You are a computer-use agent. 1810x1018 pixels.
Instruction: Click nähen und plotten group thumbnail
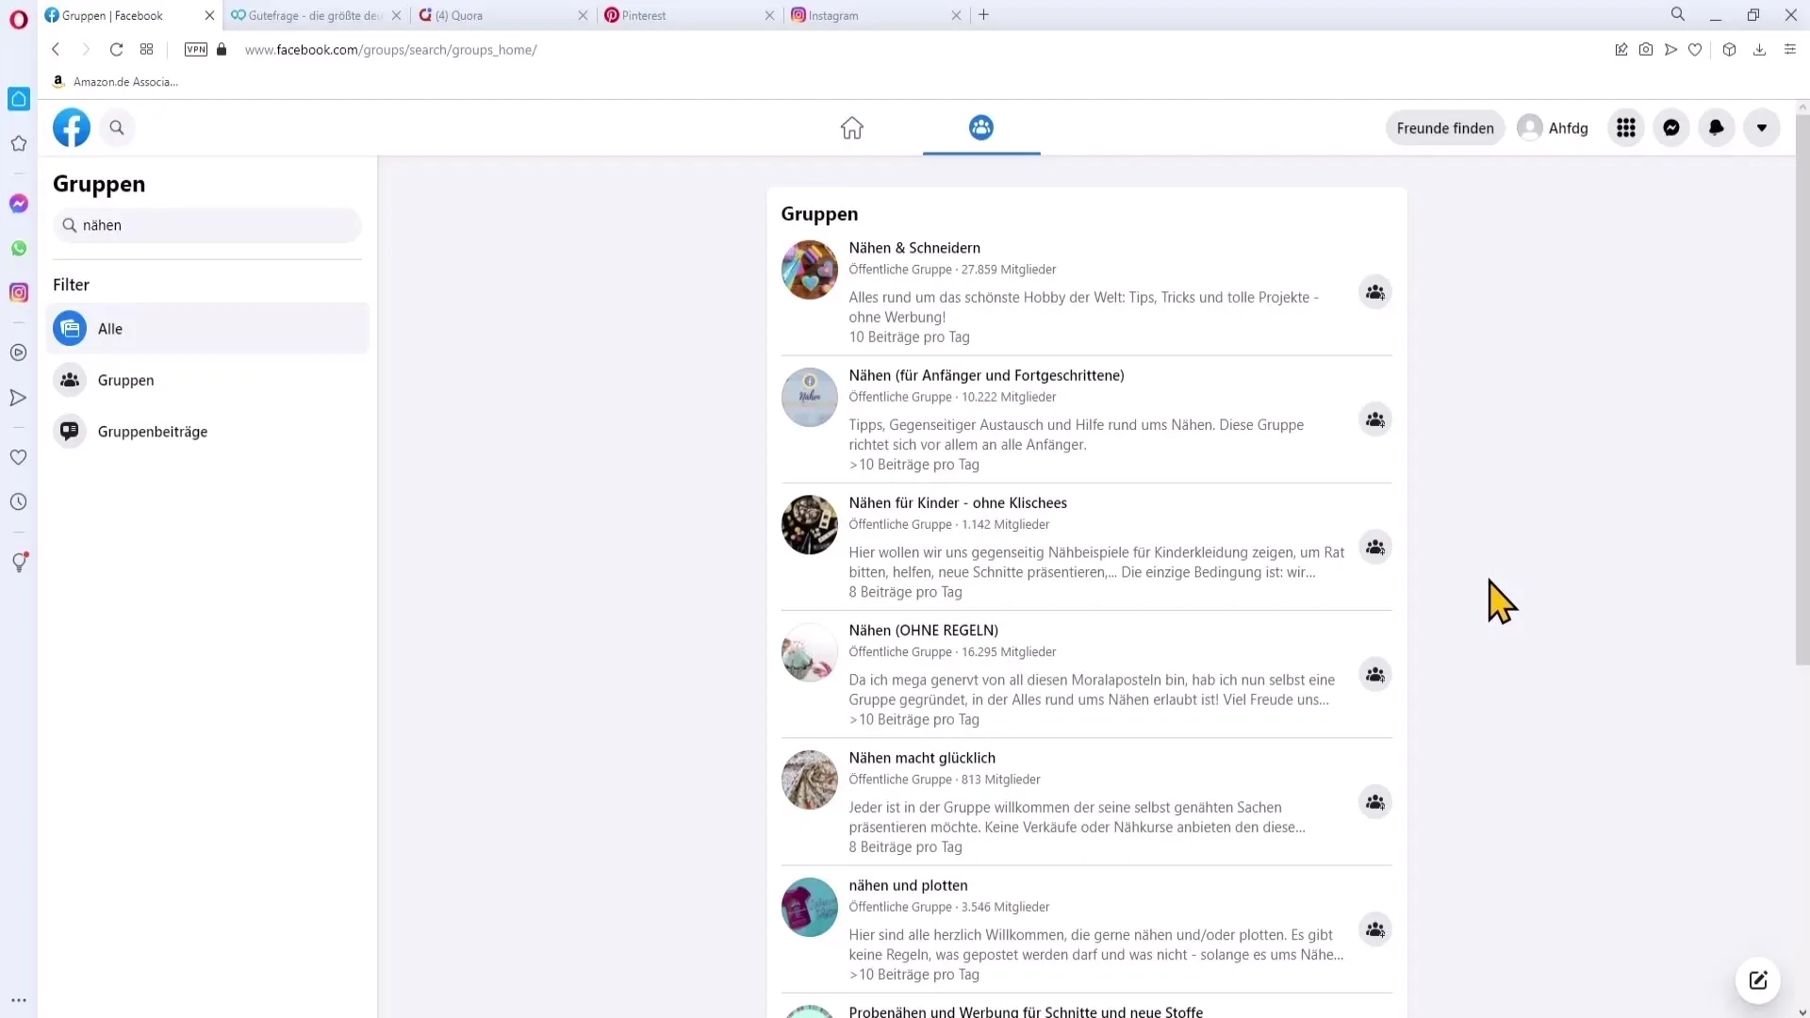click(x=810, y=907)
